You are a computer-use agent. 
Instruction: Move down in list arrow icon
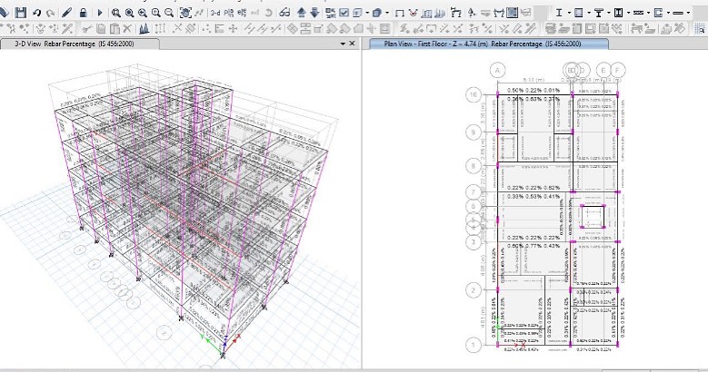coord(314,13)
